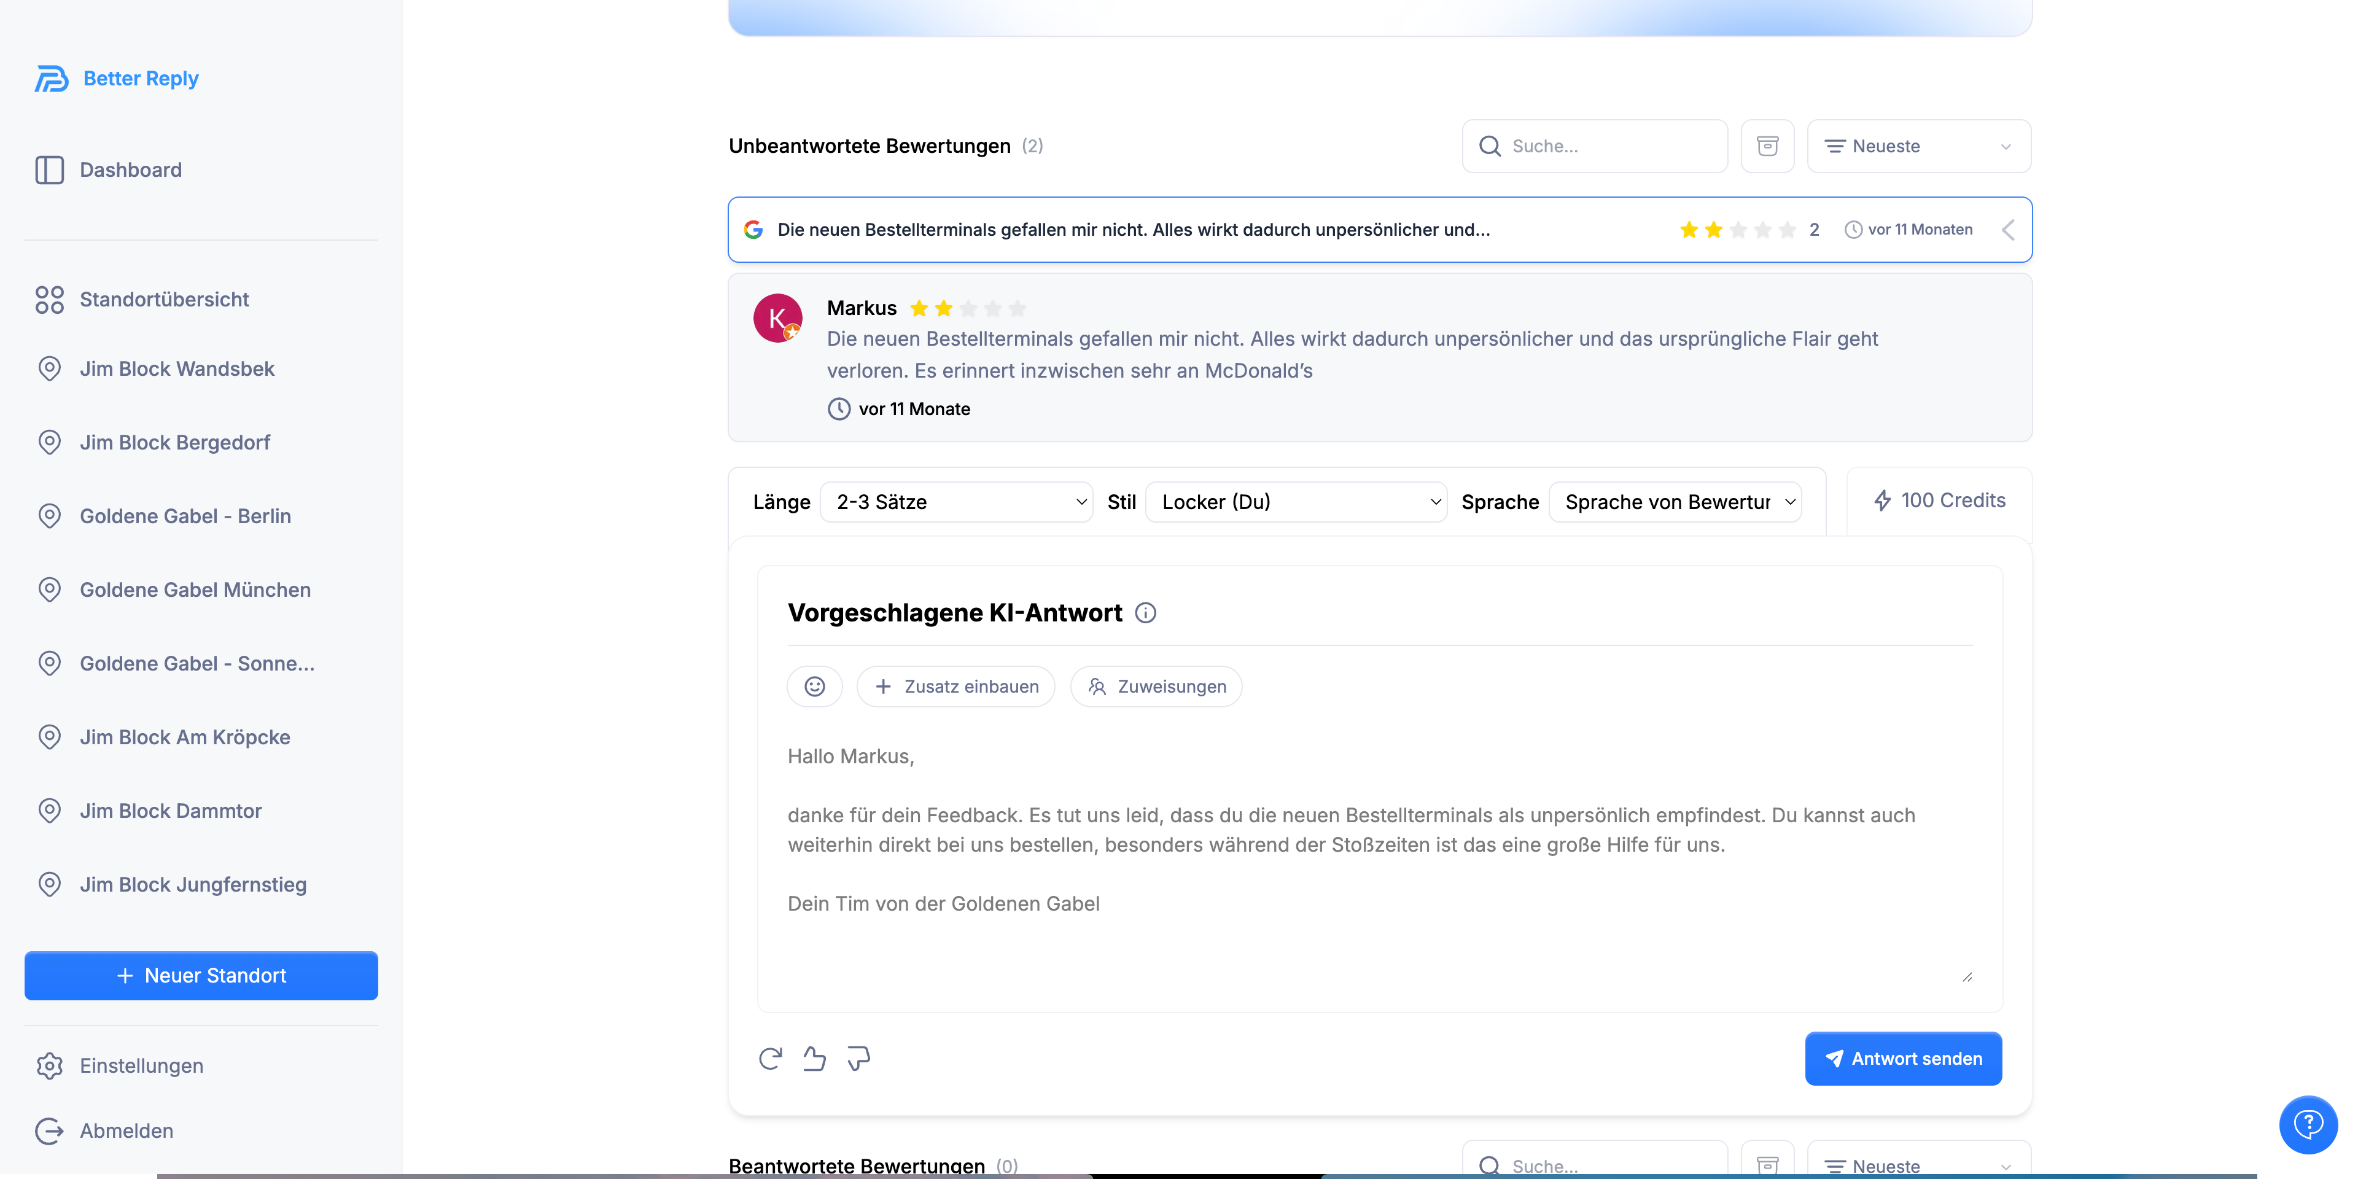2358x1179 pixels.
Task: Open the Stil dropdown
Action: (1295, 502)
